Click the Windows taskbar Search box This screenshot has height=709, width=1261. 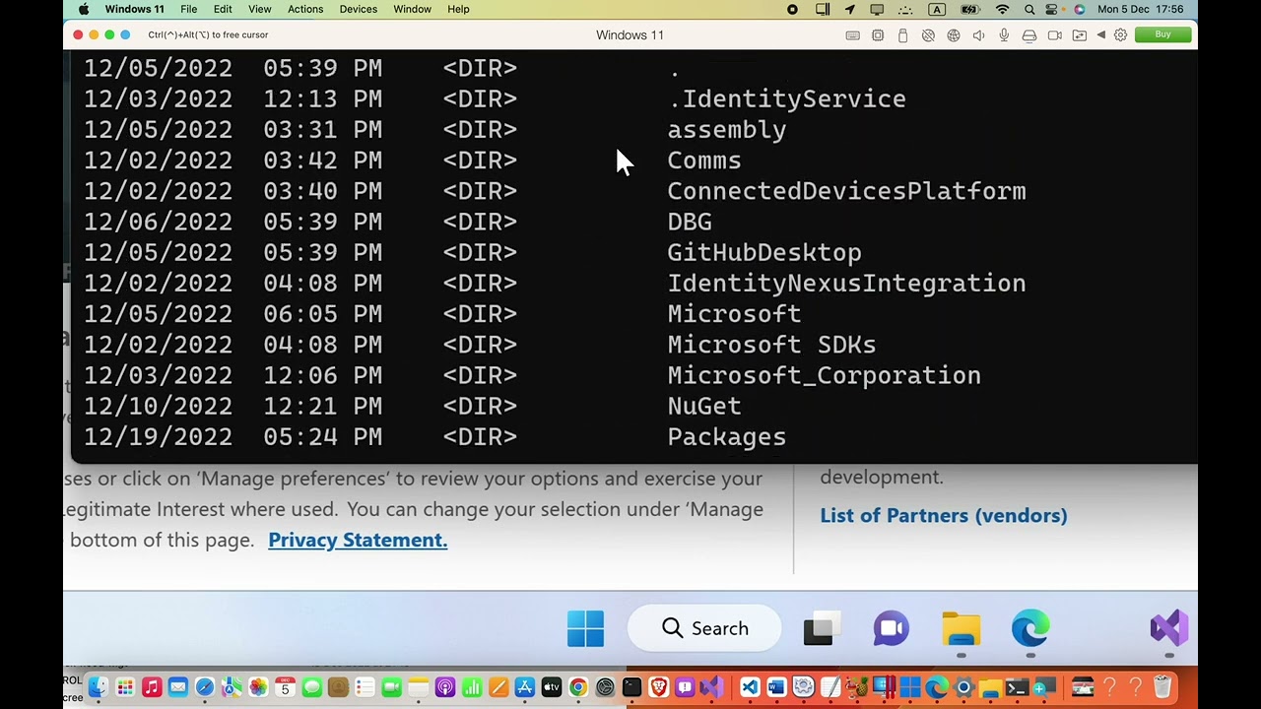click(704, 628)
